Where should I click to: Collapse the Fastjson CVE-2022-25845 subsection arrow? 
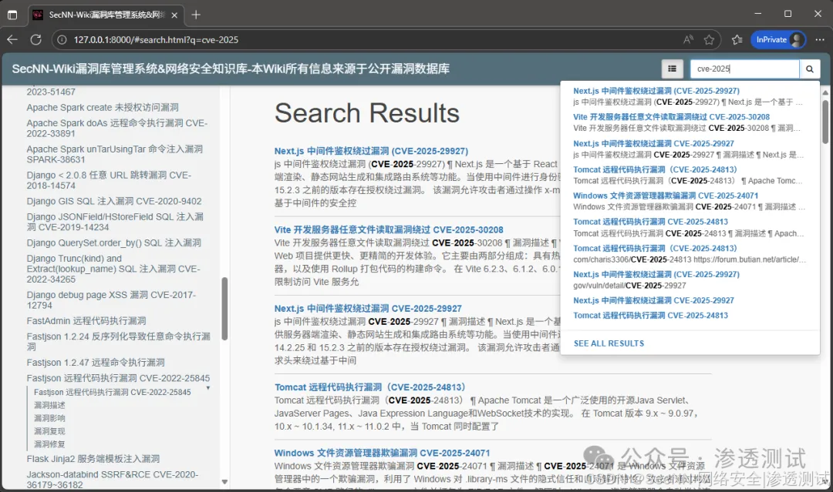(207, 388)
